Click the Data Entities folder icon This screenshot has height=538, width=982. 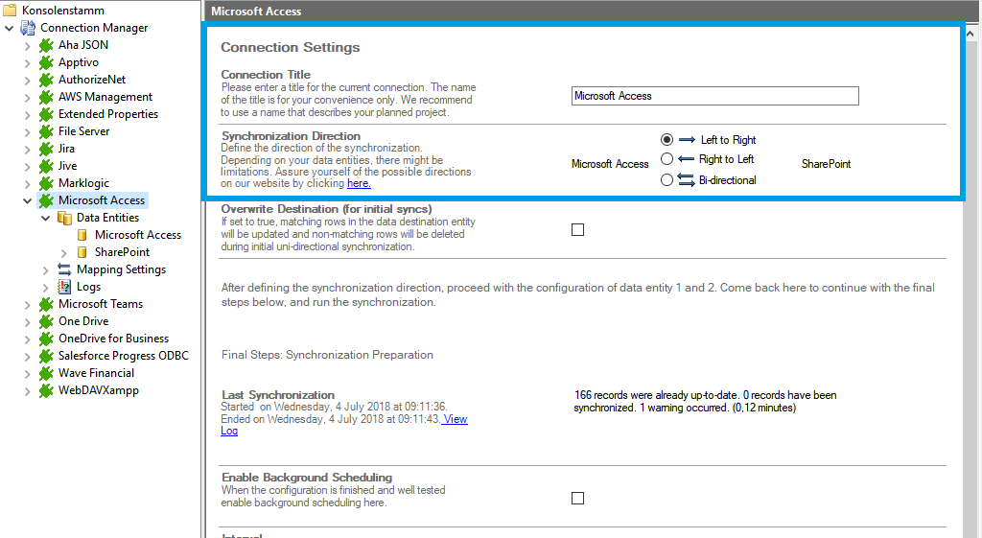(x=64, y=218)
